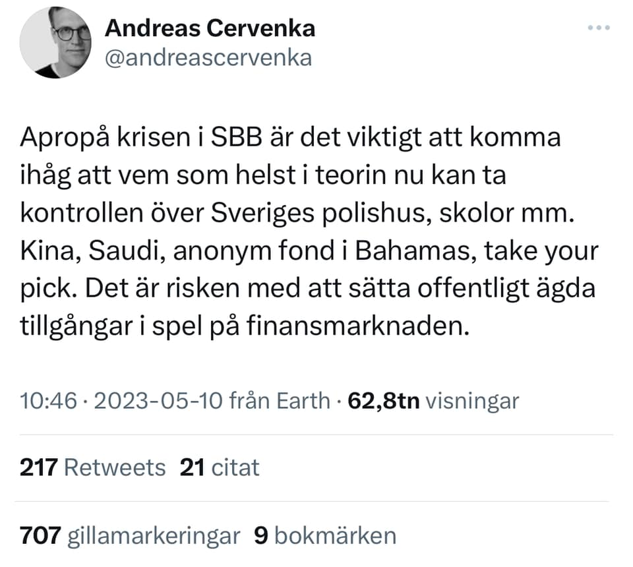633x567 pixels.
Task: Show the 217 Retweets list
Action: click(92, 467)
